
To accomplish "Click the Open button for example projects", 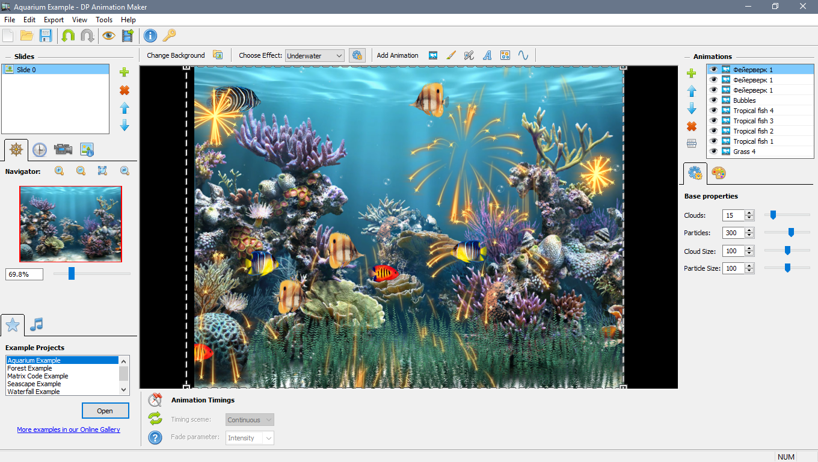I will [105, 411].
